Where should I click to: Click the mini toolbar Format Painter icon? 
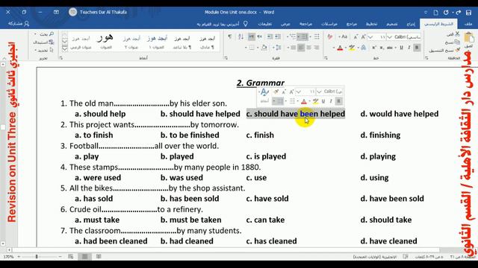coord(276,92)
